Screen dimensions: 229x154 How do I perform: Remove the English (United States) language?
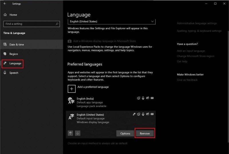click(145, 133)
